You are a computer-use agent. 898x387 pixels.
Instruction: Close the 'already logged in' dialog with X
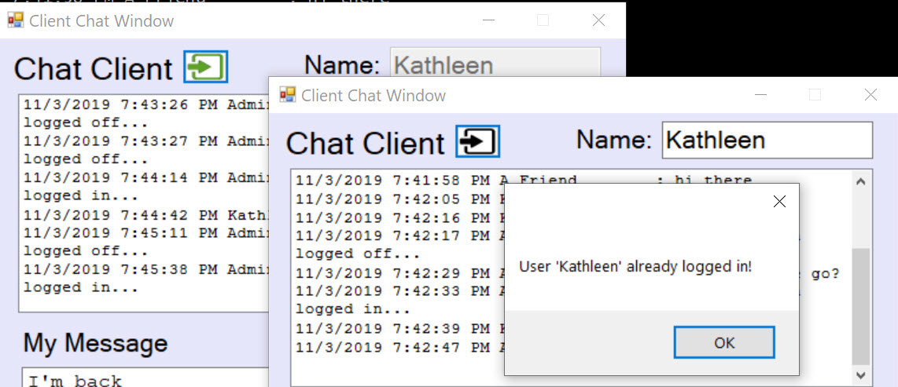(x=779, y=201)
